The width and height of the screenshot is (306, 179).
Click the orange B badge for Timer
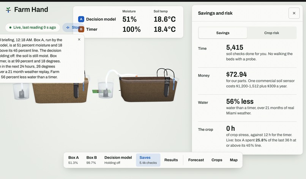pos(81,29)
